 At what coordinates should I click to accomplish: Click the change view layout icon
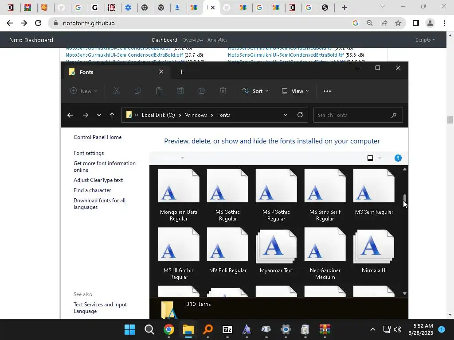(370, 158)
